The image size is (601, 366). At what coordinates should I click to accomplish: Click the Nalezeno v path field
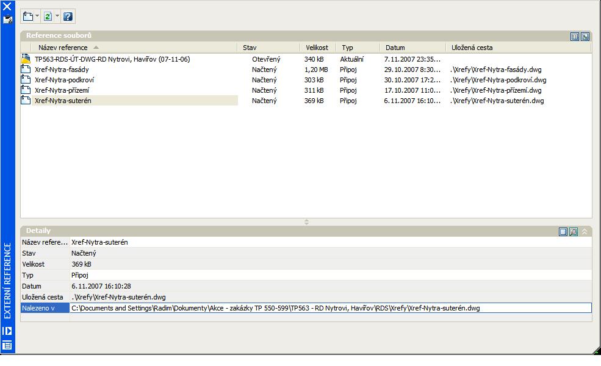329,309
